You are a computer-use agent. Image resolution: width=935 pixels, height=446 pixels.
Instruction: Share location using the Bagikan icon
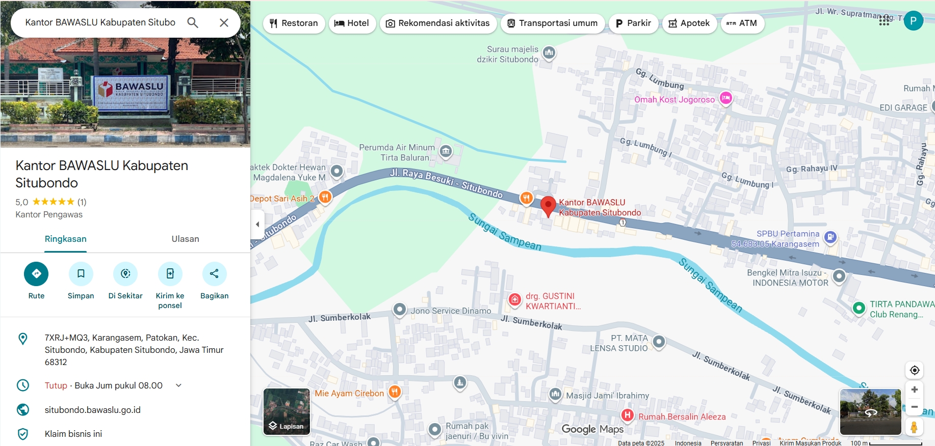(214, 273)
